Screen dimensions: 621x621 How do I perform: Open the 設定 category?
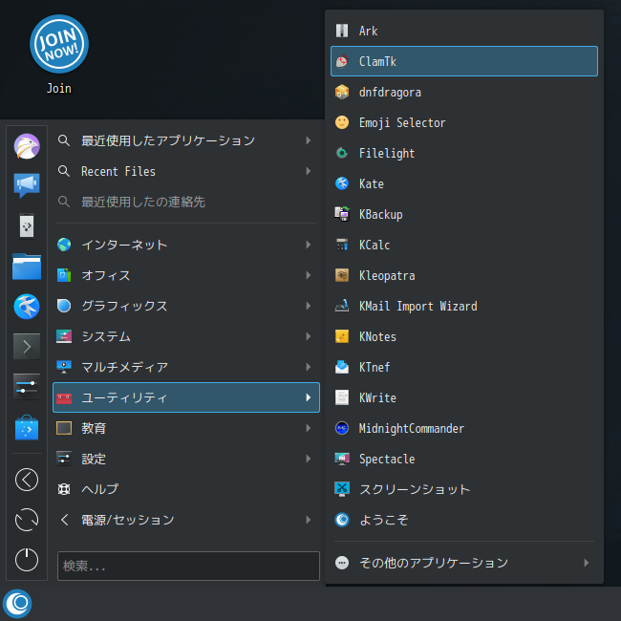click(186, 459)
